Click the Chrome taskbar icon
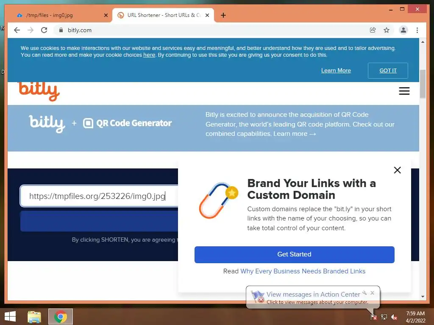434x325 pixels. click(61, 317)
